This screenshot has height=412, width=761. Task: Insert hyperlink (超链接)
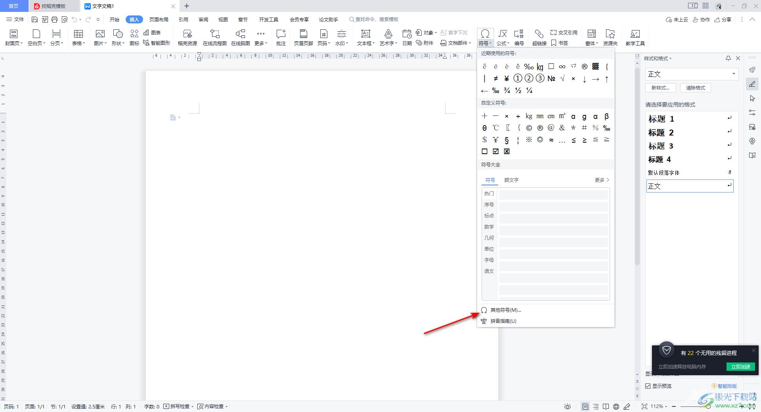click(539, 37)
